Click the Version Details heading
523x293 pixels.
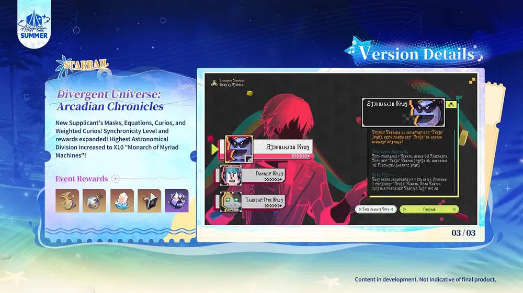click(x=416, y=53)
